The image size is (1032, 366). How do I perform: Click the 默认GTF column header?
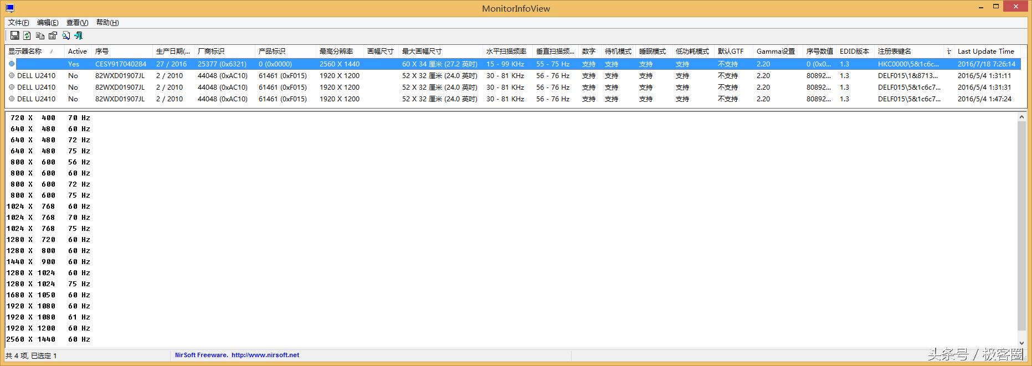click(733, 51)
